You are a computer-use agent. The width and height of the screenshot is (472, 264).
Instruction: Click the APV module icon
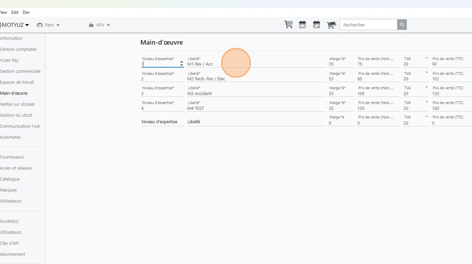tap(91, 25)
